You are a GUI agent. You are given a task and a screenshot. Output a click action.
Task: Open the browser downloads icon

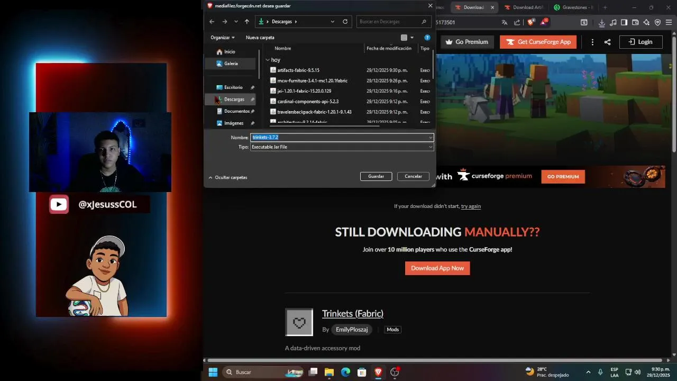point(602,22)
